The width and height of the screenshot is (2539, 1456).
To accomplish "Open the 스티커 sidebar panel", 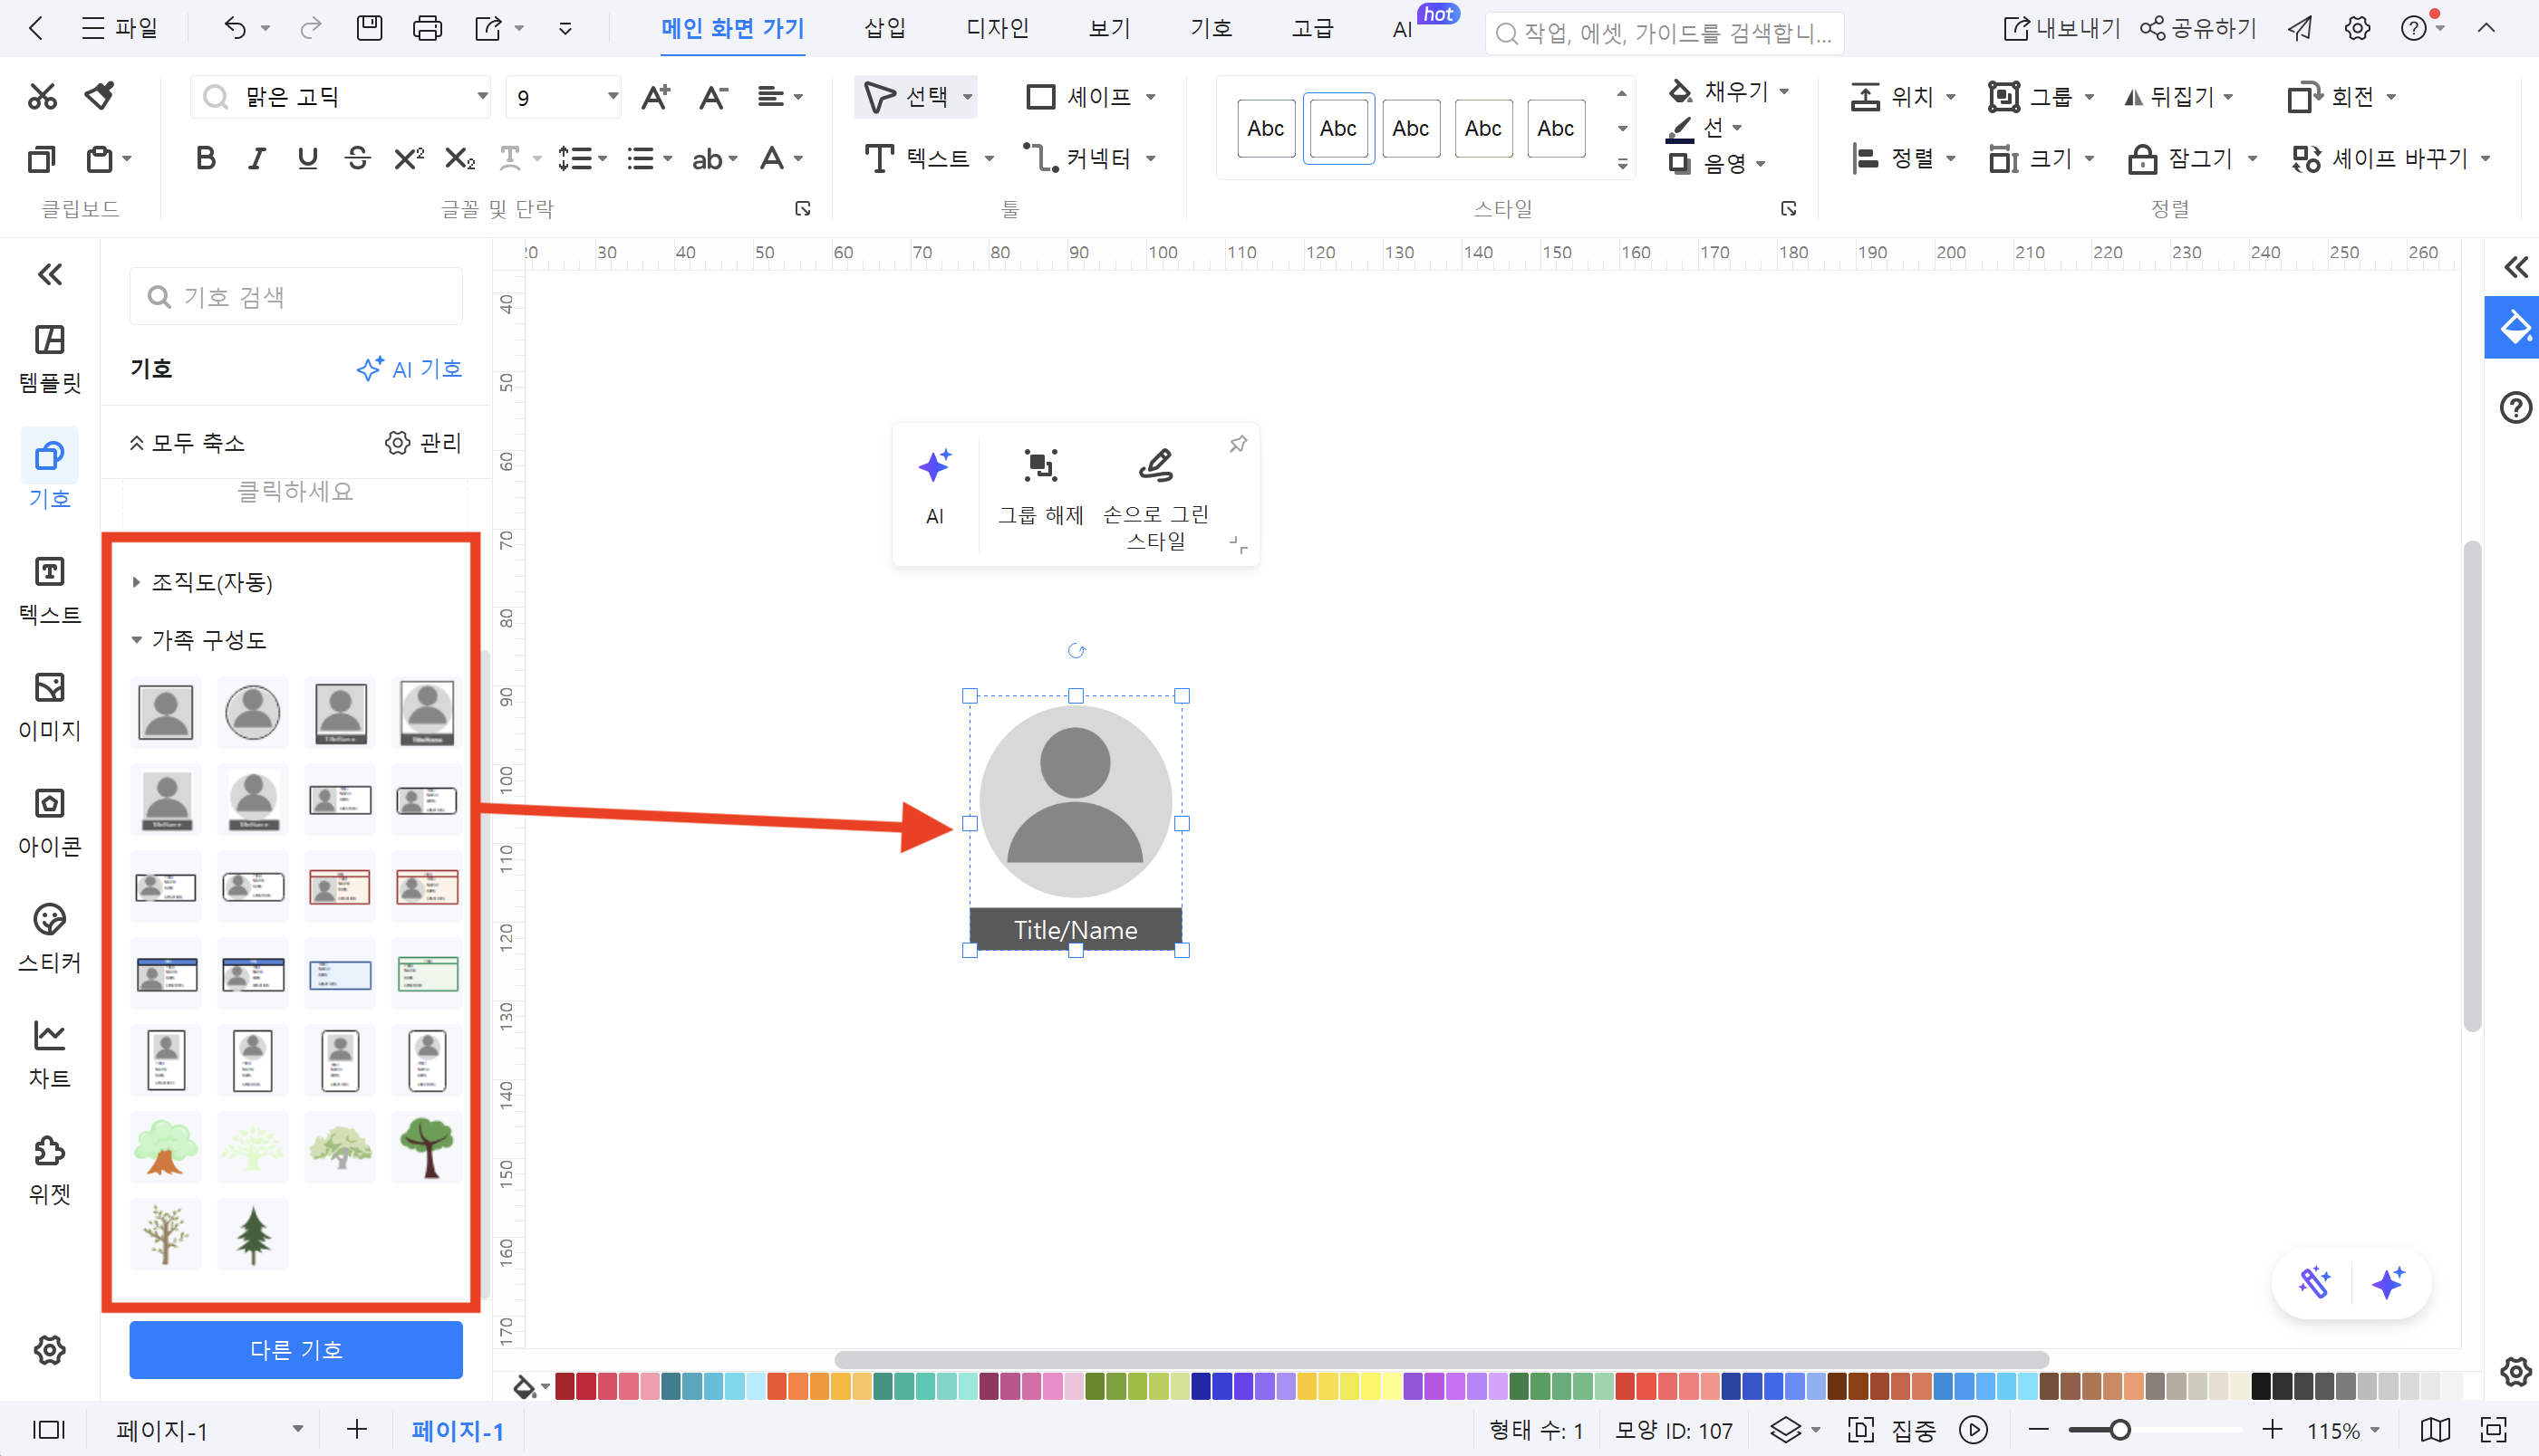I will pyautogui.click(x=49, y=937).
